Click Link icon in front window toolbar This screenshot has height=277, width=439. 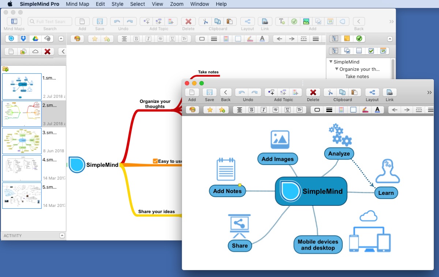[x=390, y=92]
